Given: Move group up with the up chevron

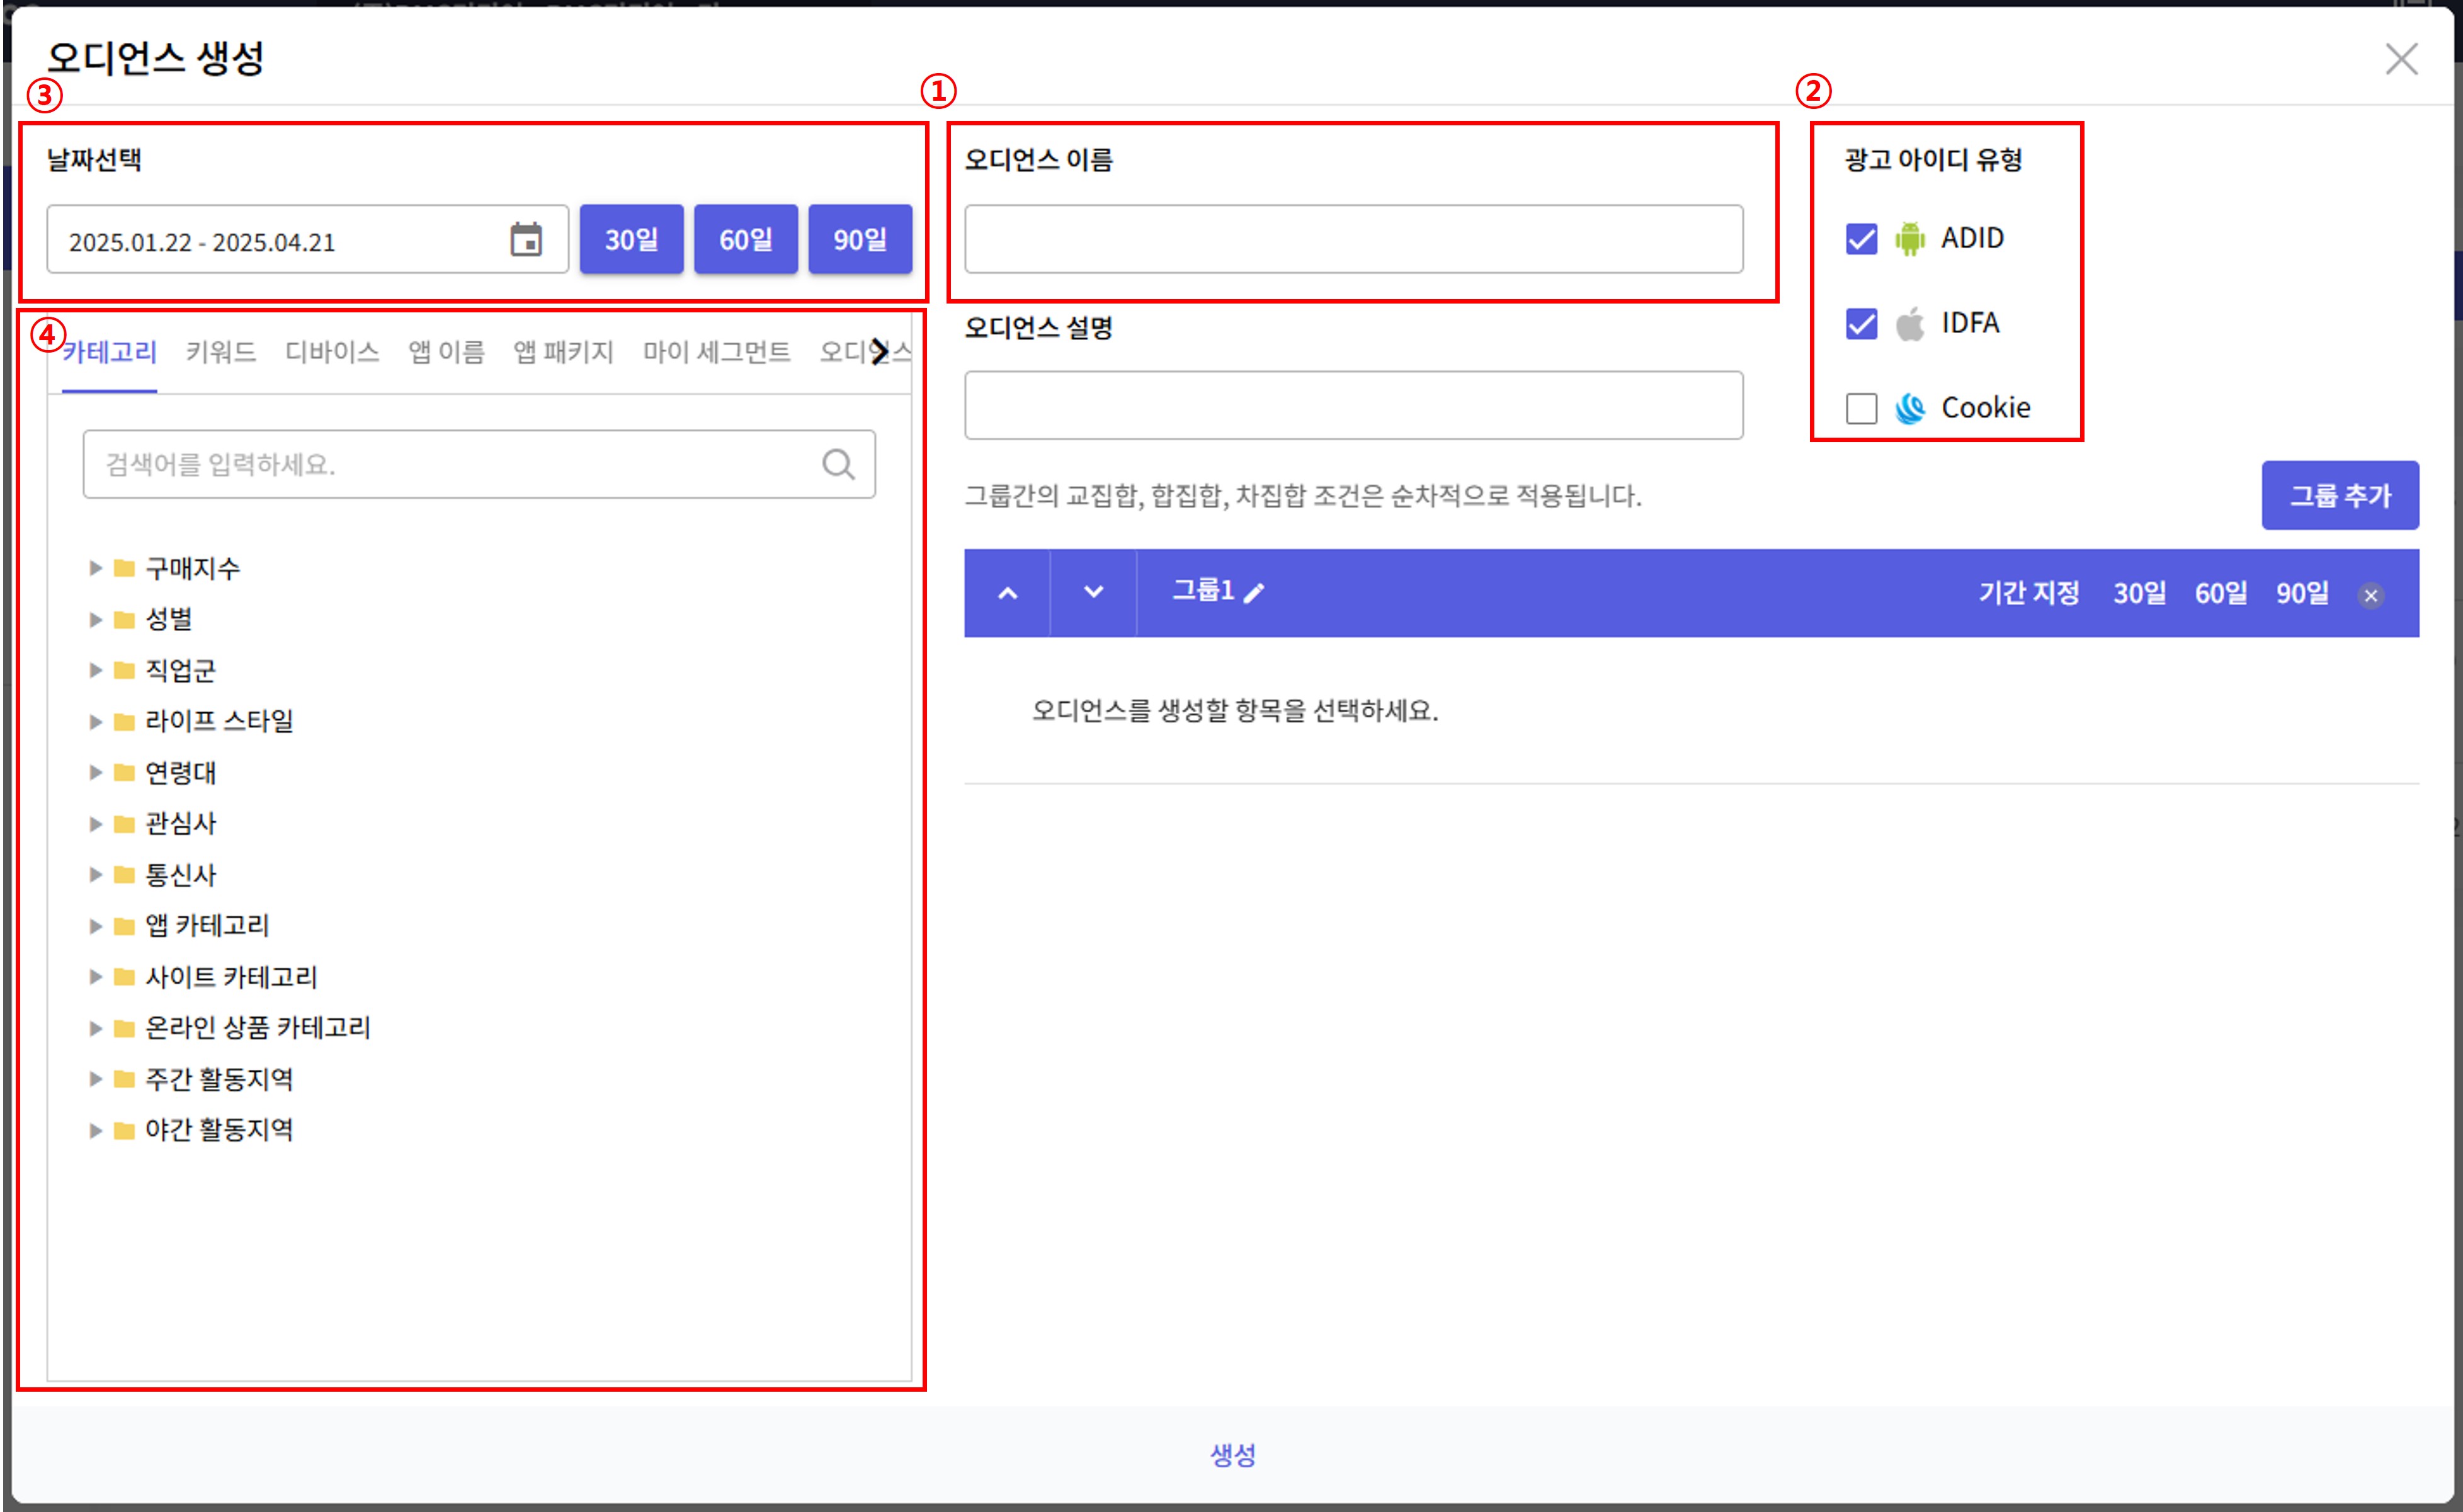Looking at the screenshot, I should coord(1007,592).
